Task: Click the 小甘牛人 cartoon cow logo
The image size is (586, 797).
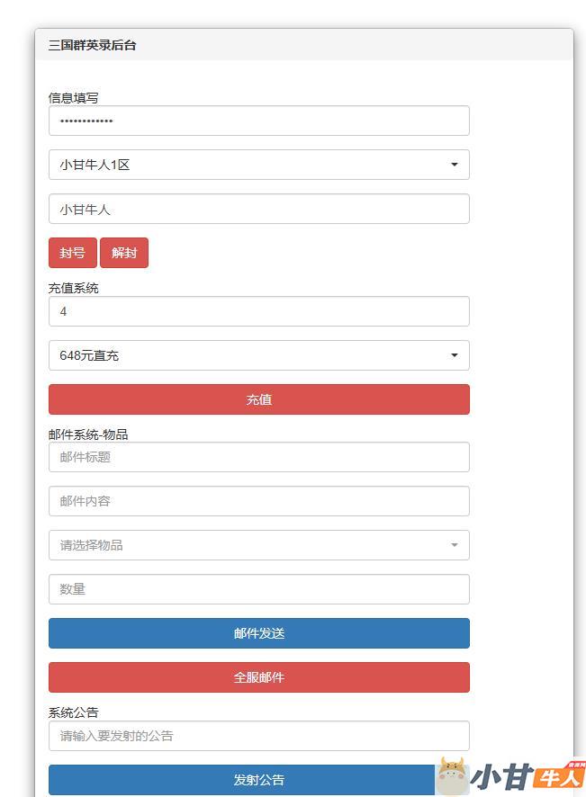Action: point(453,775)
